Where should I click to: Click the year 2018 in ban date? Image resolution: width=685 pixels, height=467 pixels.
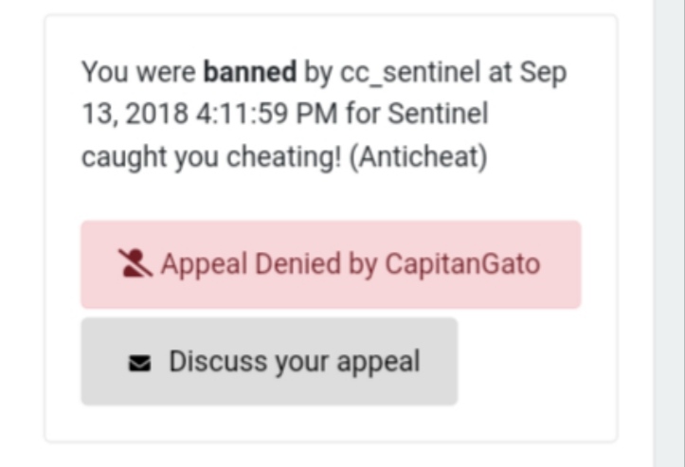point(156,114)
